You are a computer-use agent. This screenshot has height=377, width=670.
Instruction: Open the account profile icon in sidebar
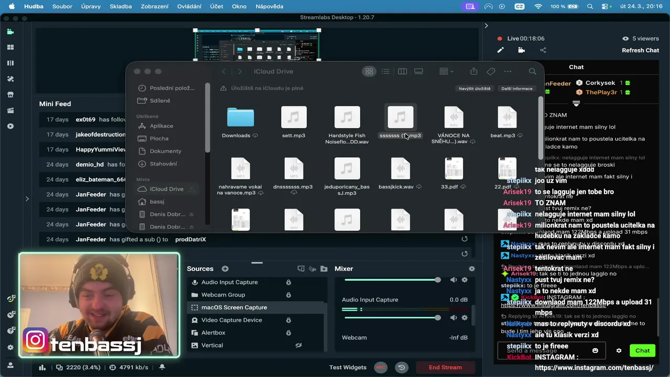10,365
